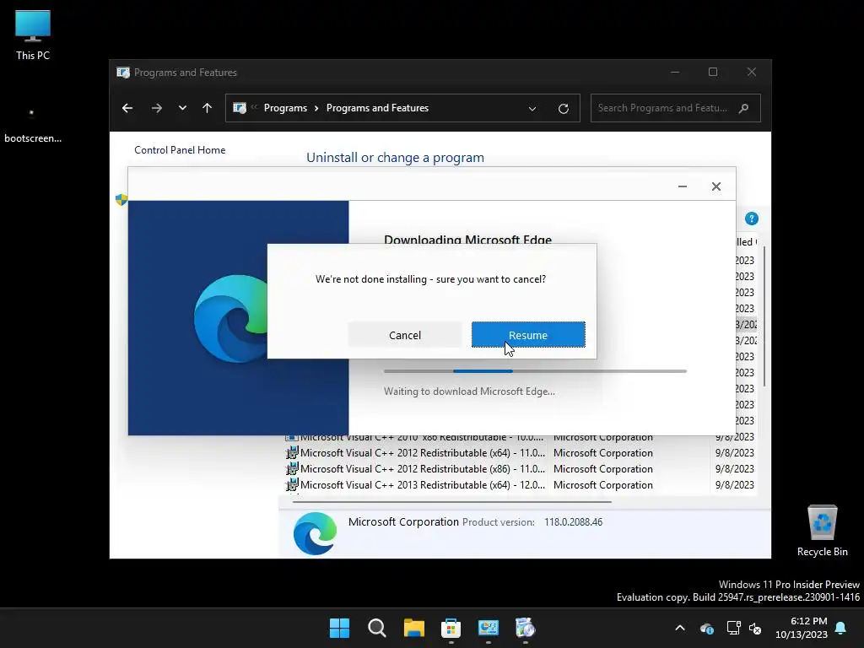The width and height of the screenshot is (864, 648).
Task: Open the Windows Start menu
Action: [x=339, y=628]
